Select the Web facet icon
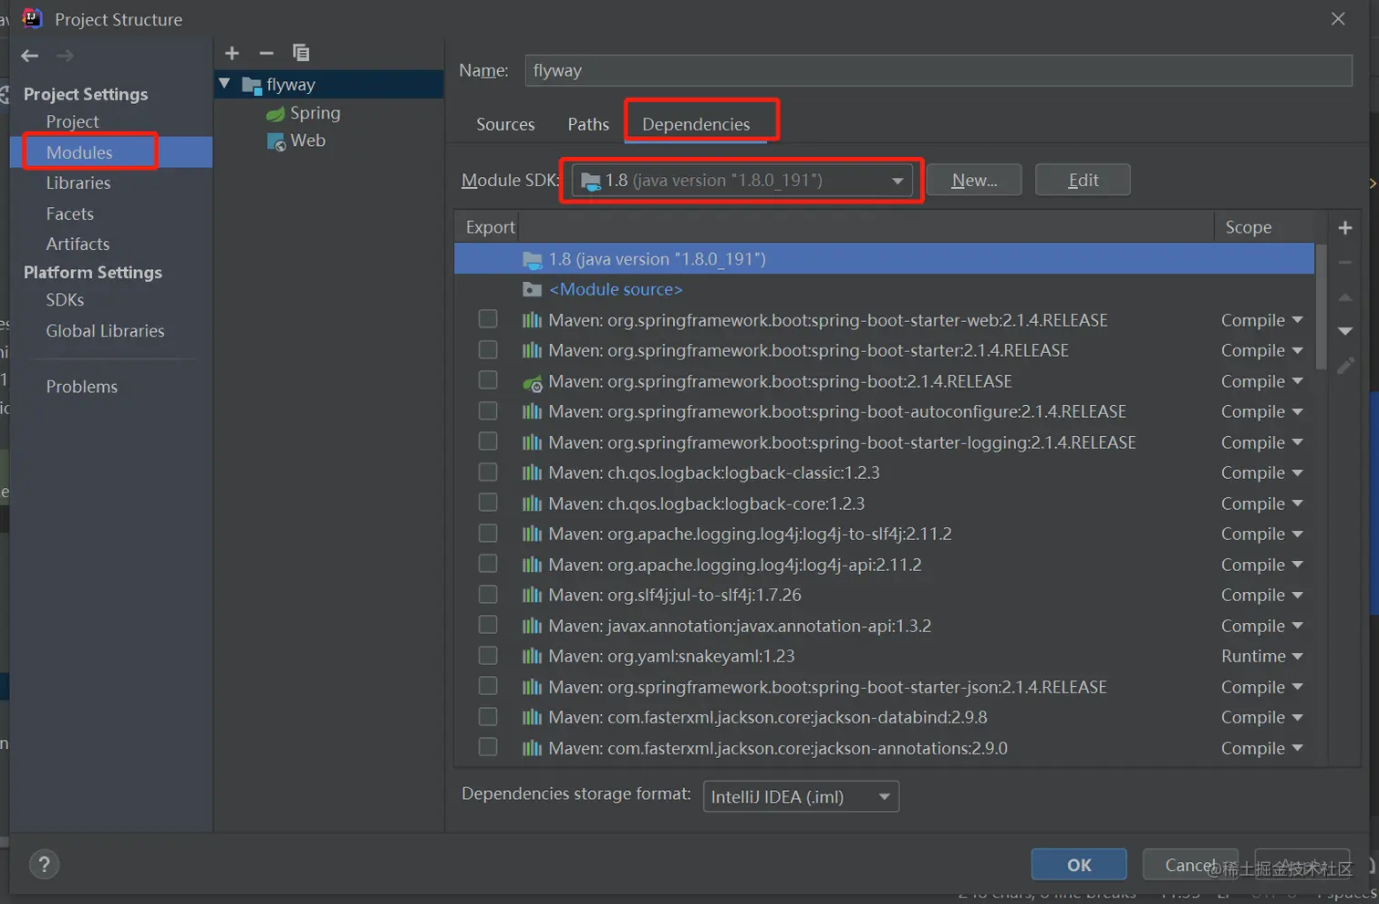 276,142
